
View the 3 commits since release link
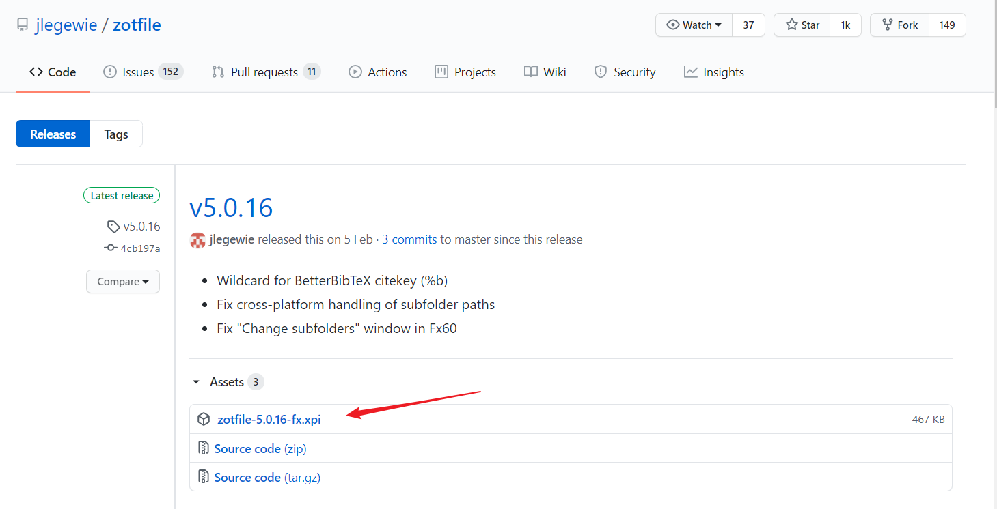tap(409, 239)
